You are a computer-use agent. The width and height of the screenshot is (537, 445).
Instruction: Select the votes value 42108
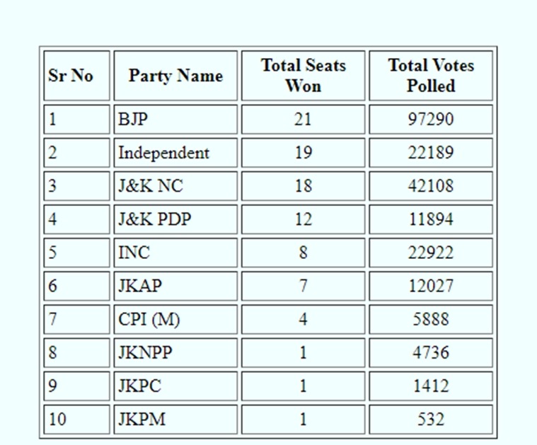click(x=430, y=185)
